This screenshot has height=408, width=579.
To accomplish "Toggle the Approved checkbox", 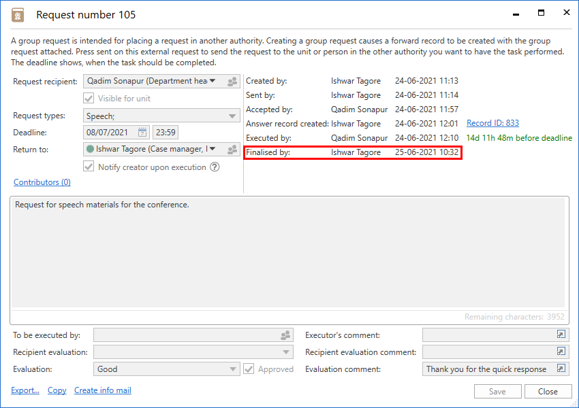I will pos(249,369).
